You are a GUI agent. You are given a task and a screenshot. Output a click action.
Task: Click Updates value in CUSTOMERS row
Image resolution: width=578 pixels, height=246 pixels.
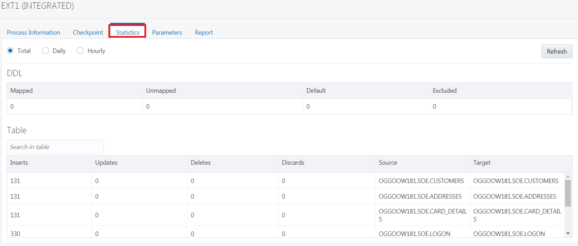tap(97, 181)
